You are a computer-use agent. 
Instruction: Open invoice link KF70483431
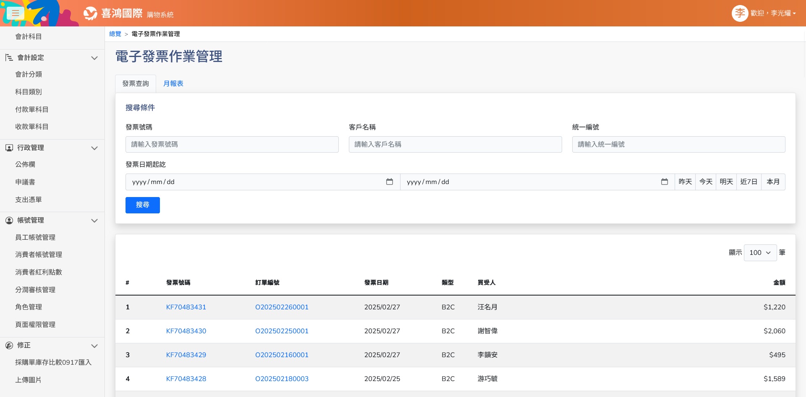tap(186, 307)
